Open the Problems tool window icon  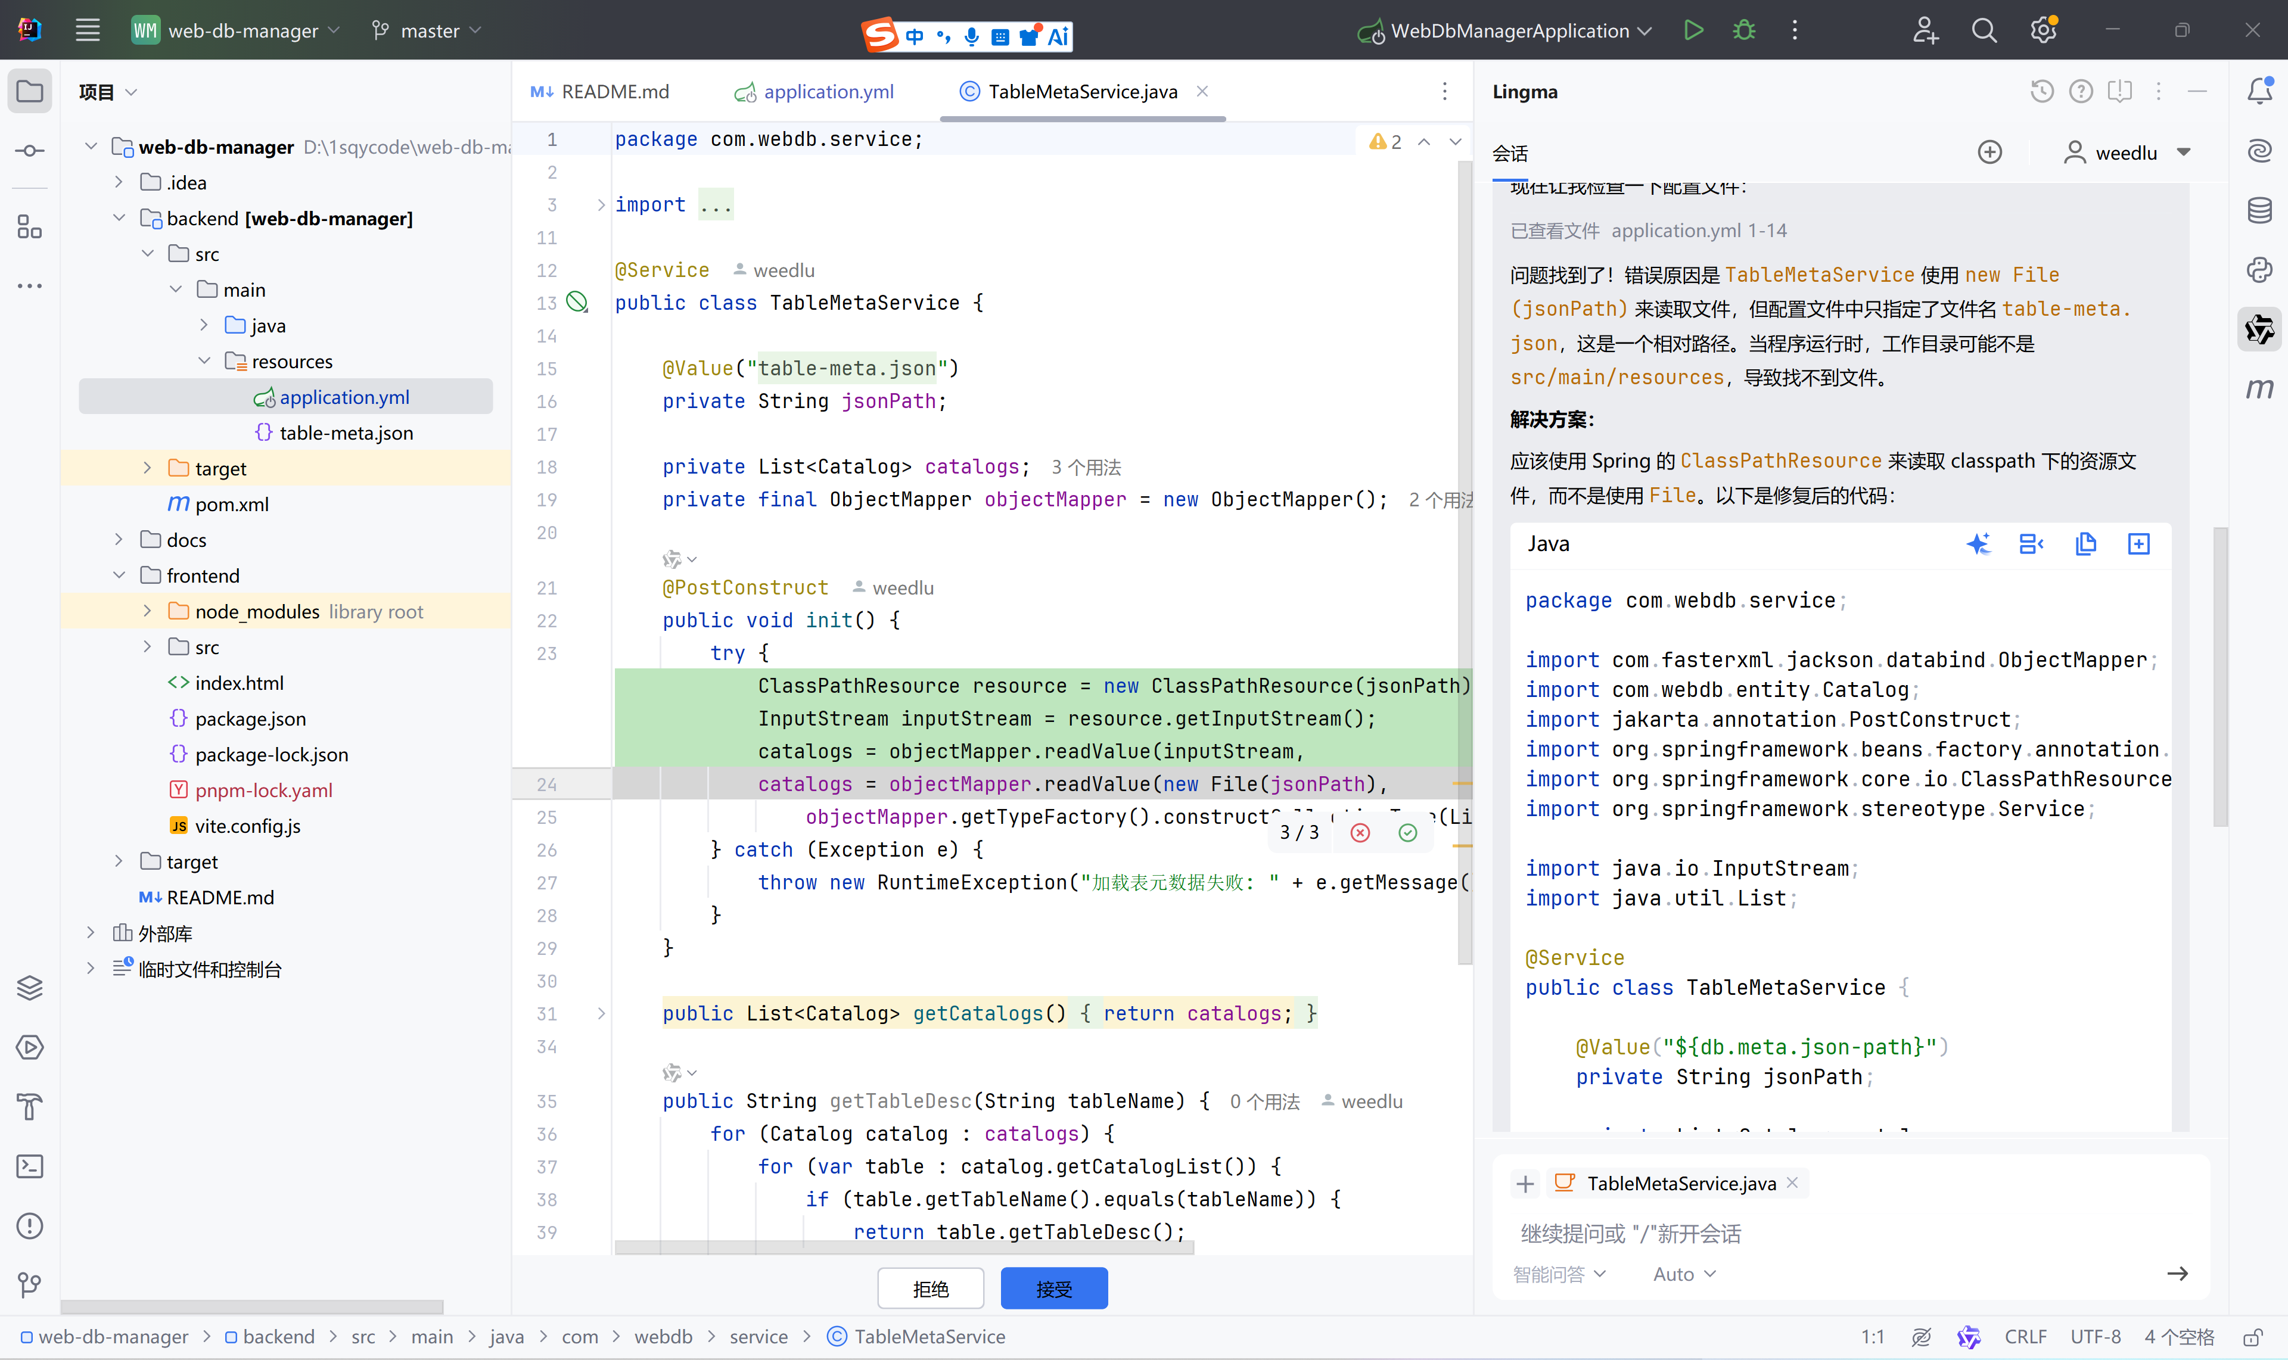click(x=29, y=1226)
